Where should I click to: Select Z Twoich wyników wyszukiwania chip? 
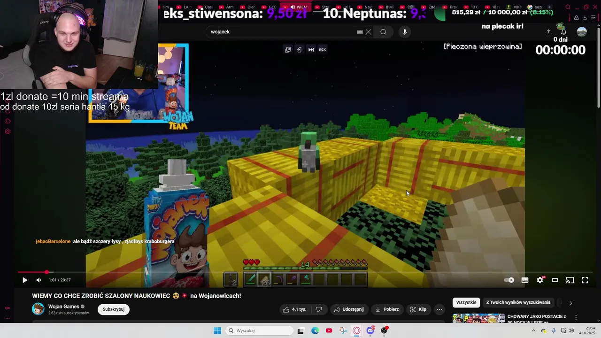(x=518, y=303)
